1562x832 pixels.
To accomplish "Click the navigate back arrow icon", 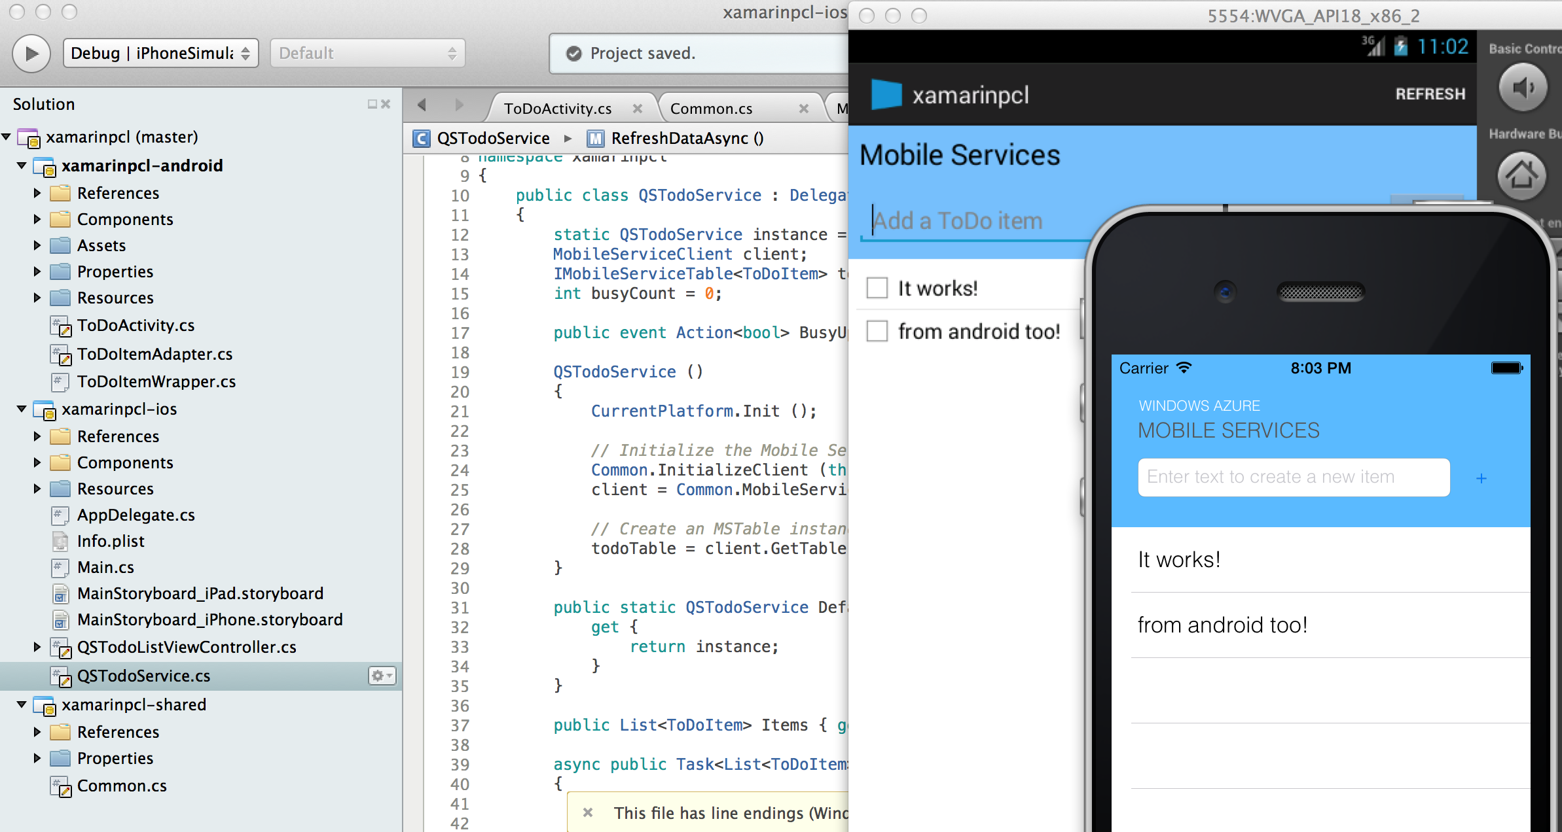I will [x=422, y=107].
